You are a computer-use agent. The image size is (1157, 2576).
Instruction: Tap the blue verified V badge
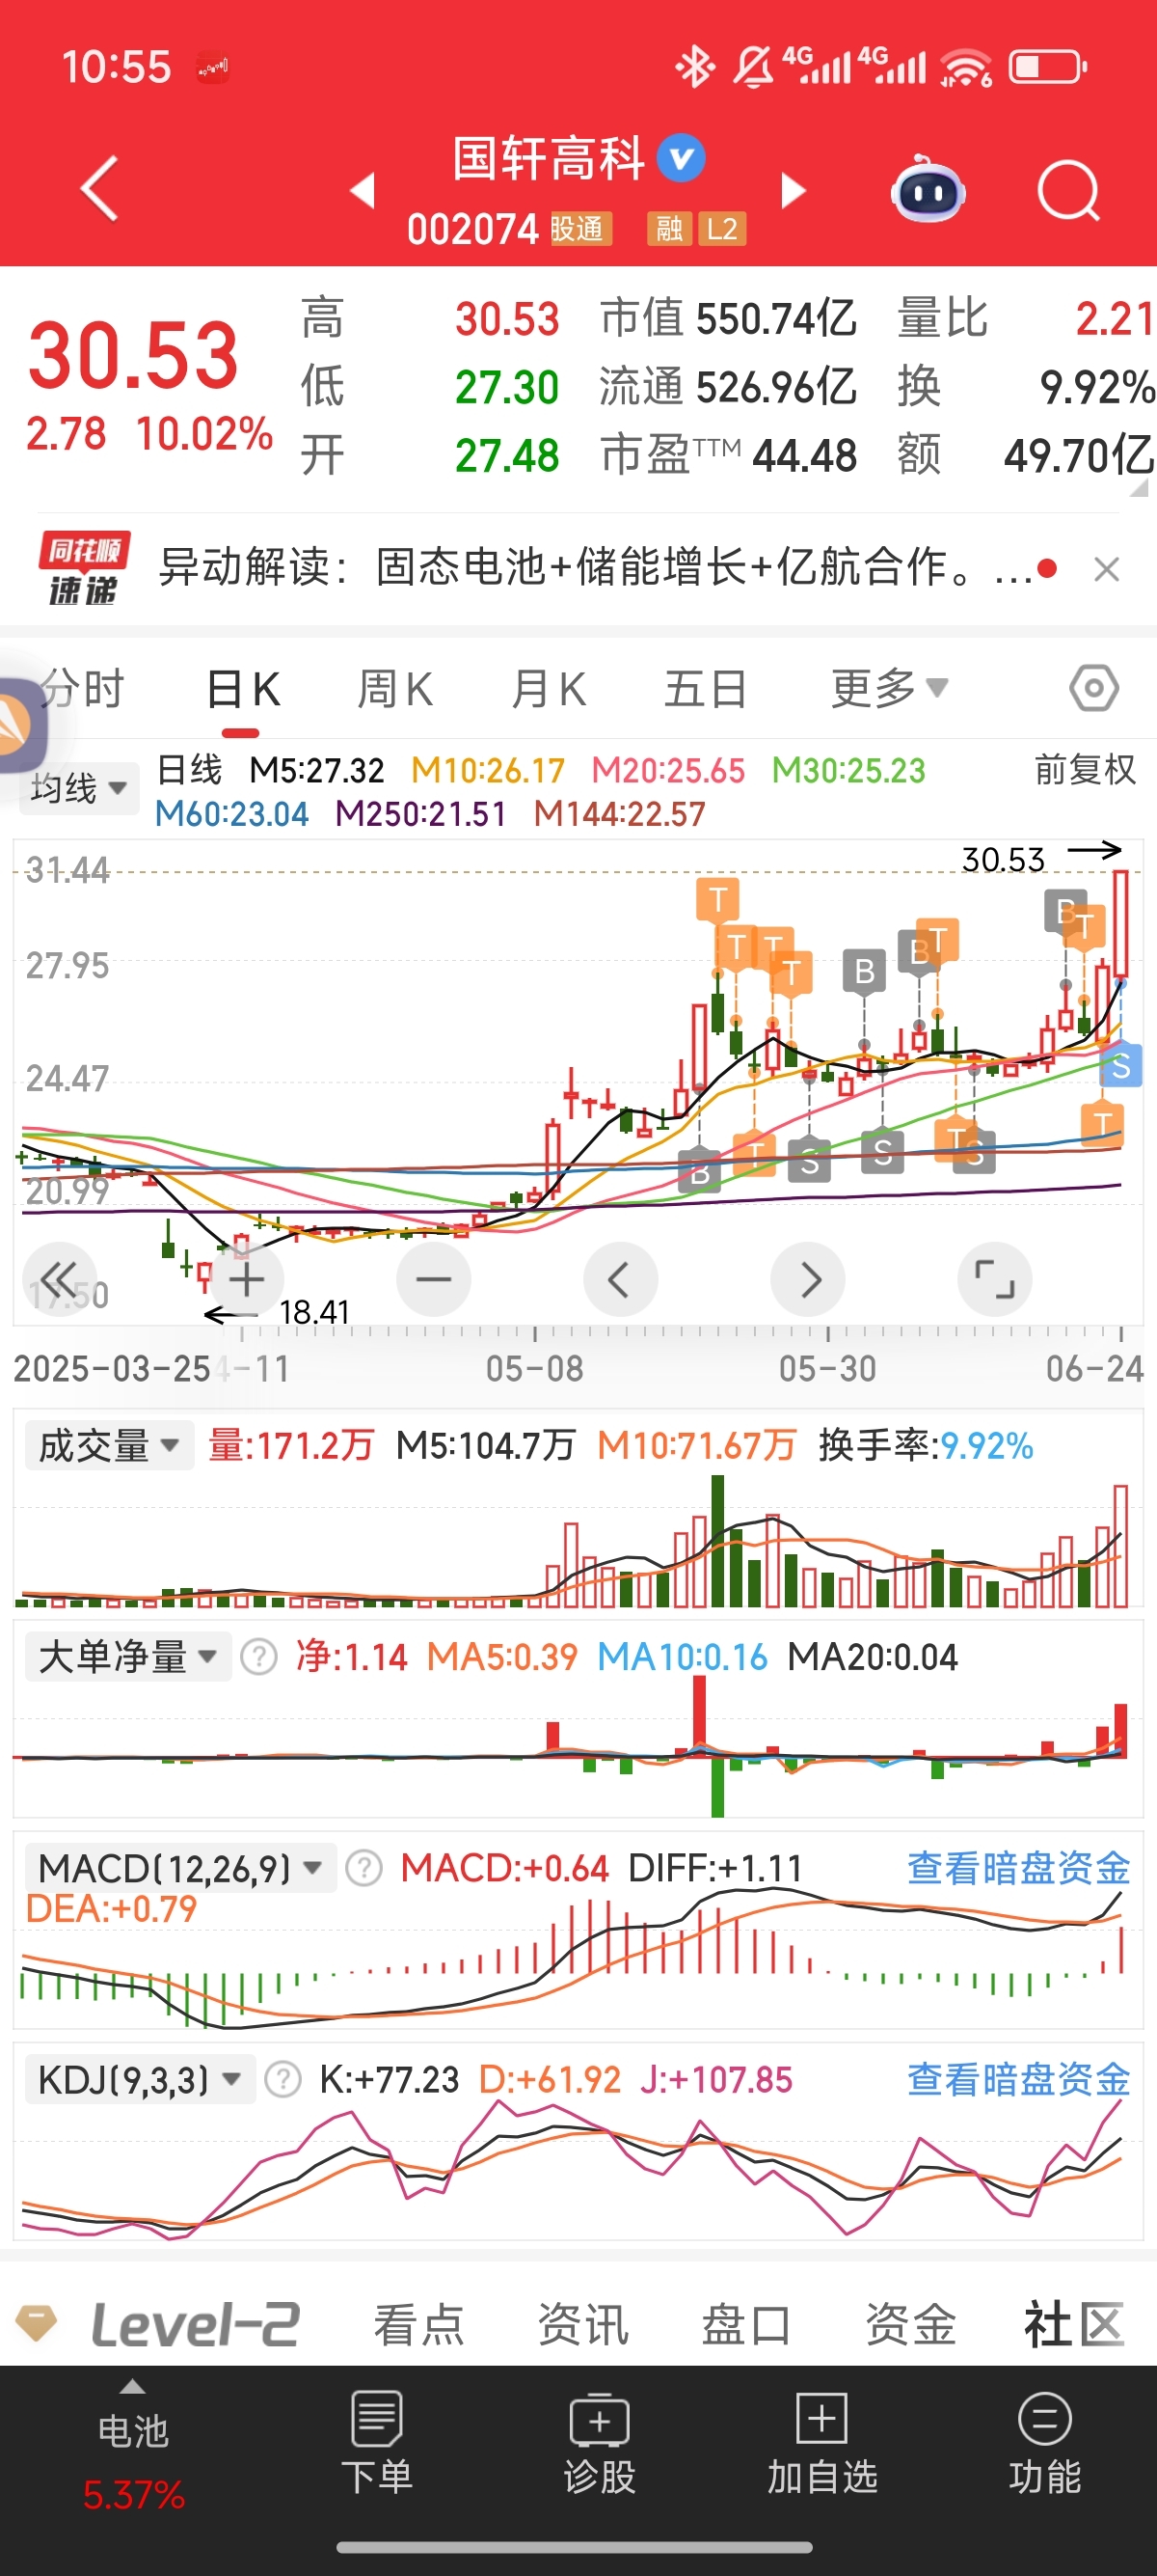(682, 158)
